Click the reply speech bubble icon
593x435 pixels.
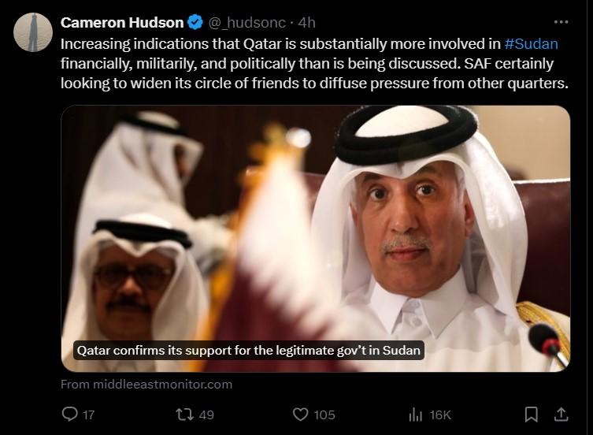(69, 415)
